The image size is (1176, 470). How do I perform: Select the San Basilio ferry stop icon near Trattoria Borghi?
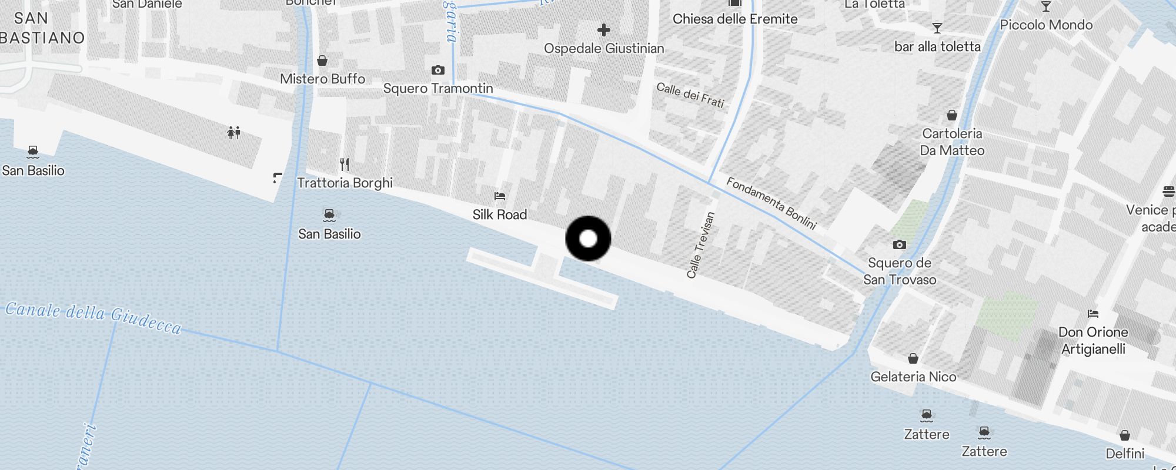(x=329, y=215)
